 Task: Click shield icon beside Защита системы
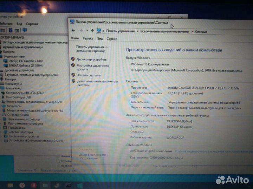pyautogui.click(x=73, y=75)
